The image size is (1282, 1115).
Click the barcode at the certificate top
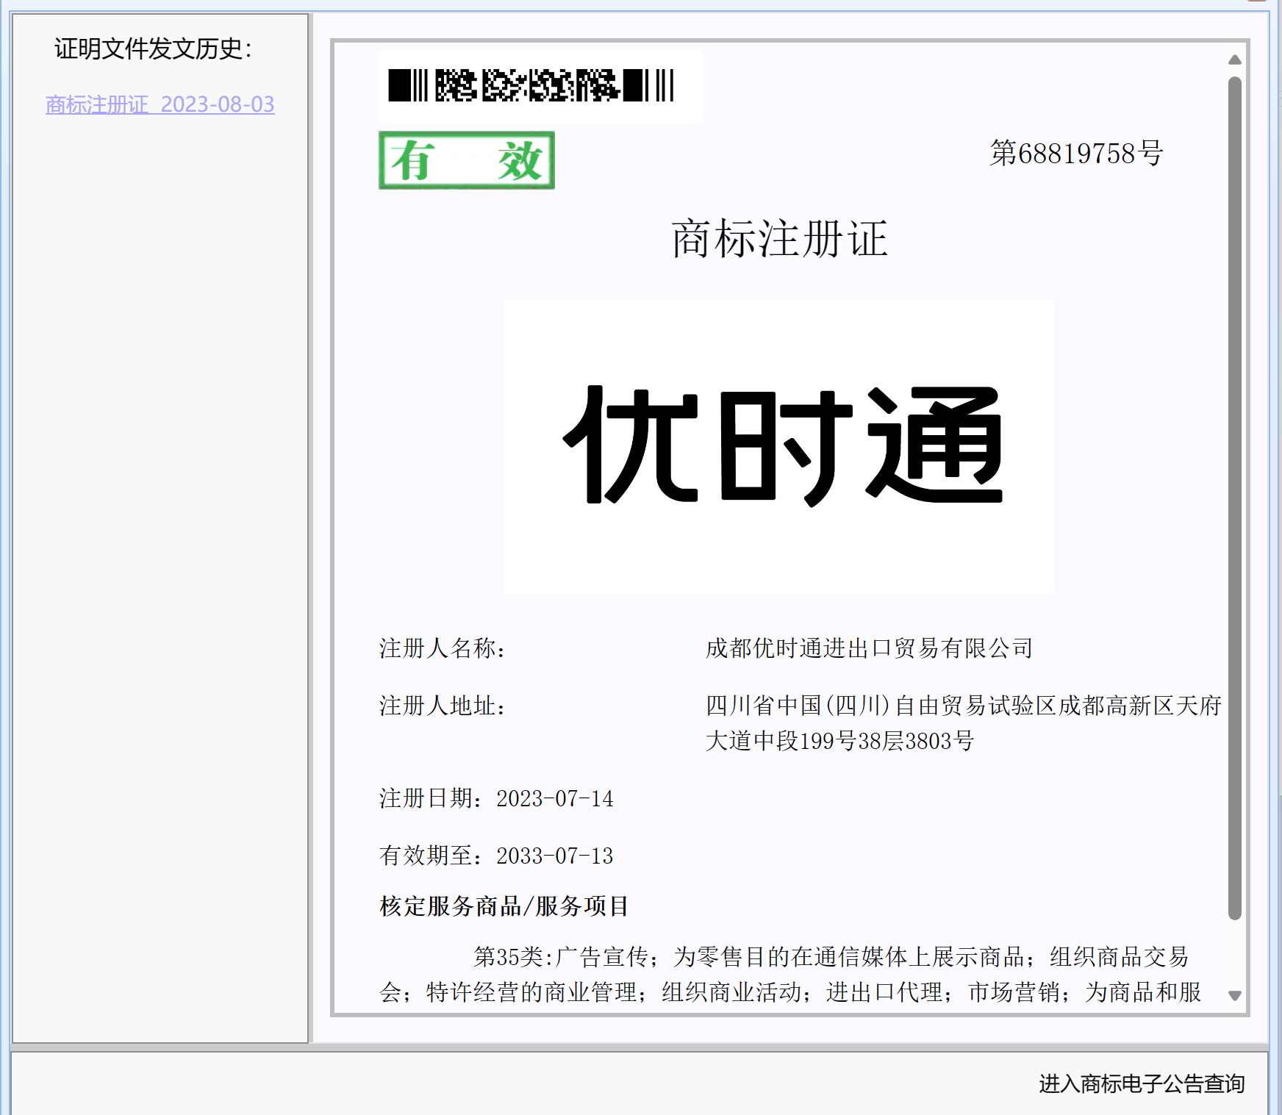pos(531,85)
